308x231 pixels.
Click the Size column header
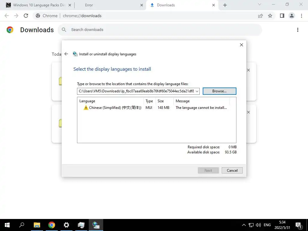click(165, 101)
